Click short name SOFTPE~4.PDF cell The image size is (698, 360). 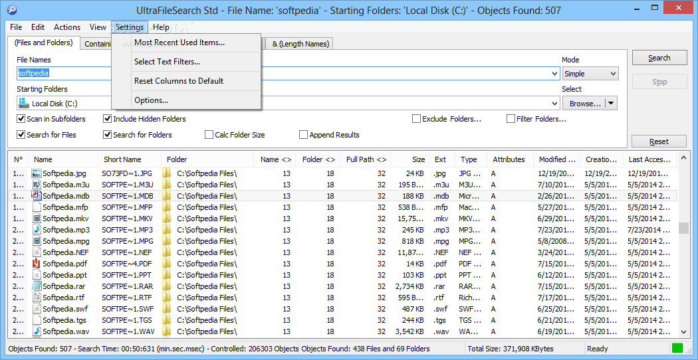click(x=127, y=264)
